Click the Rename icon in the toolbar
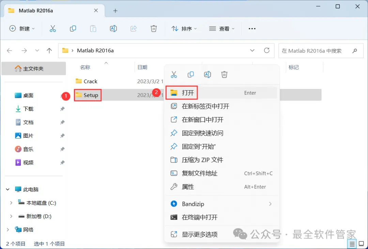This screenshot has height=249, width=368. point(113,29)
